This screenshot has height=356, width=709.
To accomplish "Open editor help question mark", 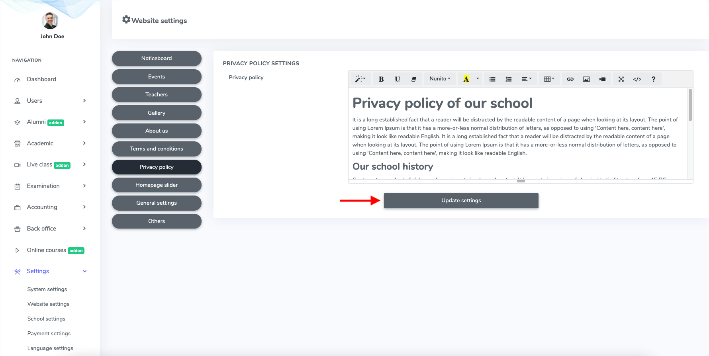I will tap(653, 79).
